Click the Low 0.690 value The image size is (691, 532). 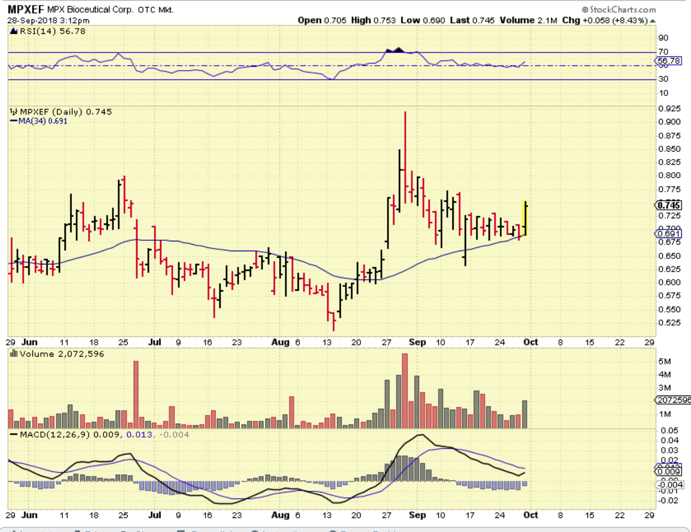[423, 20]
